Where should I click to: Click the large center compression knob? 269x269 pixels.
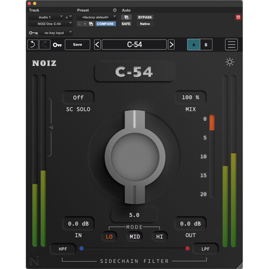[135, 157]
